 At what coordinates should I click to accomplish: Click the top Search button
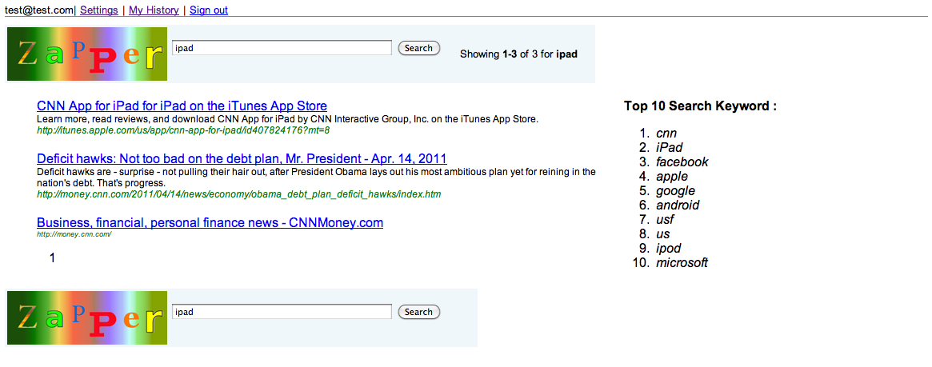[419, 48]
